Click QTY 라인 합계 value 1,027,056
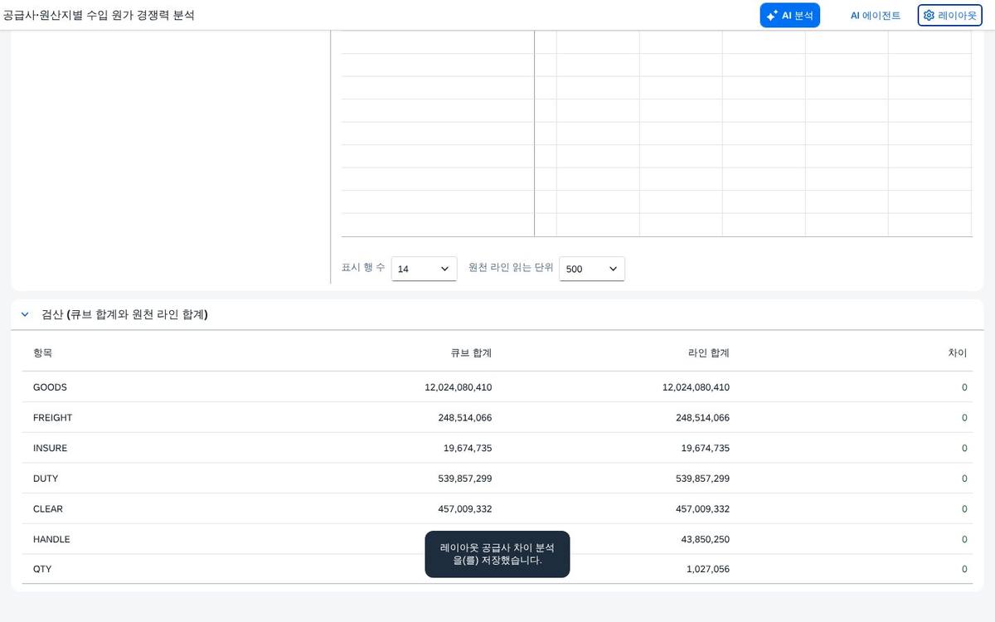This screenshot has width=995, height=622. 708,570
